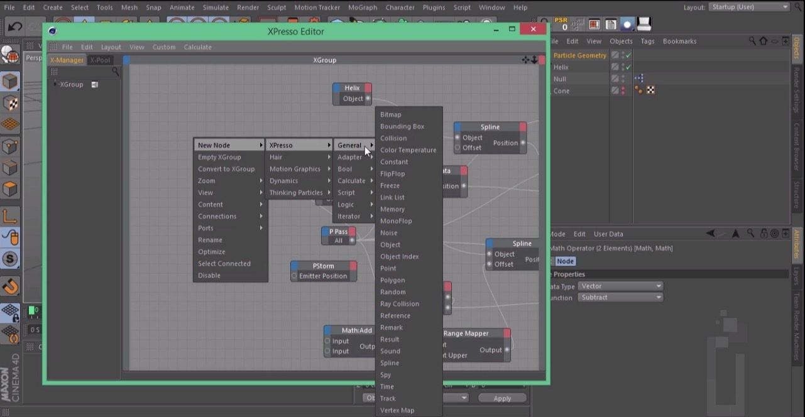Toggle green check on Particle Geometry row
805x417 pixels.
tap(628, 55)
